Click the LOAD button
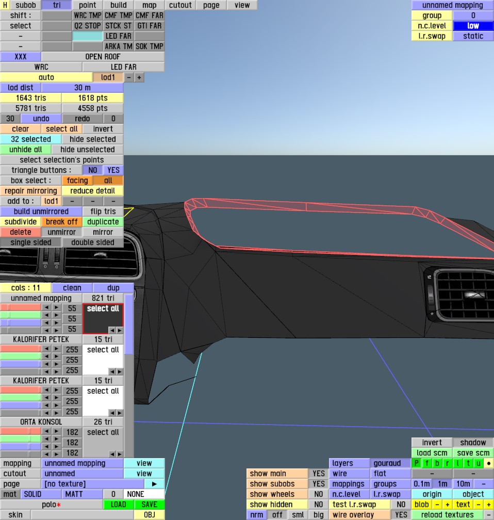This screenshot has height=520, width=494. [x=119, y=505]
